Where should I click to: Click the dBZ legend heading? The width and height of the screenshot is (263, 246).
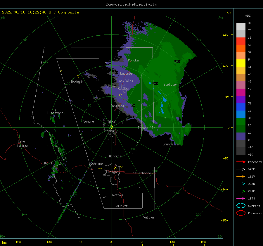tap(248, 16)
